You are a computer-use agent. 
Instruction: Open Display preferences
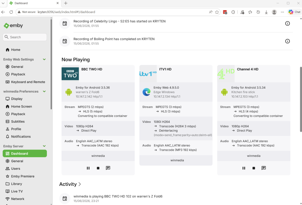click(25, 99)
